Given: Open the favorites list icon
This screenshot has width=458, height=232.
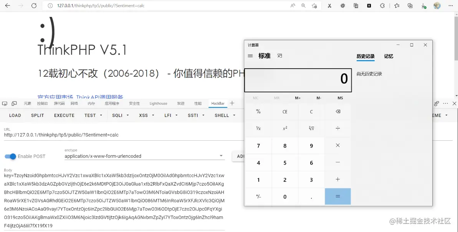Looking at the screenshot, I should 397,5.
